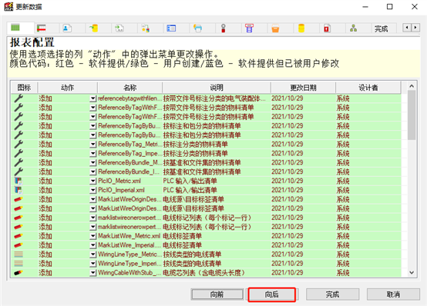
Task: Click wrench icon of referencebytagwithfilen row
Action: pos(18,98)
